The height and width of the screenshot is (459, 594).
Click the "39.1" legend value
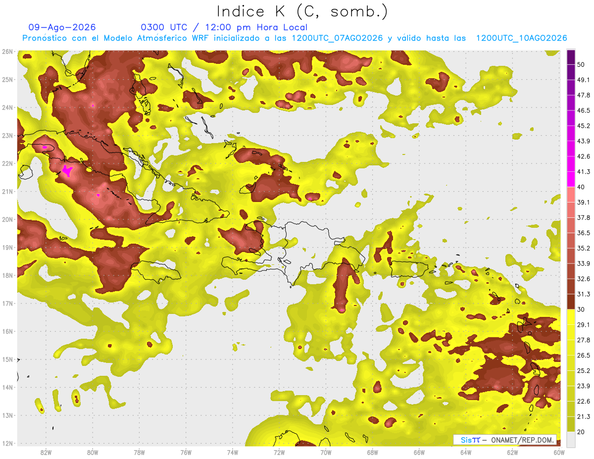click(x=583, y=203)
